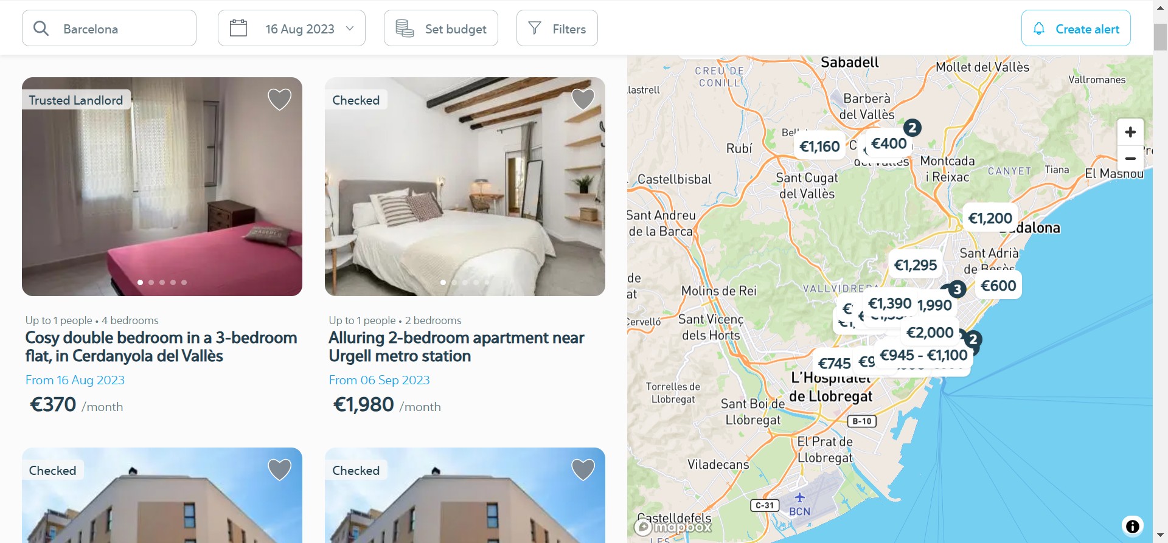Click the calendar icon in date selector
The height and width of the screenshot is (543, 1168).
click(x=238, y=28)
